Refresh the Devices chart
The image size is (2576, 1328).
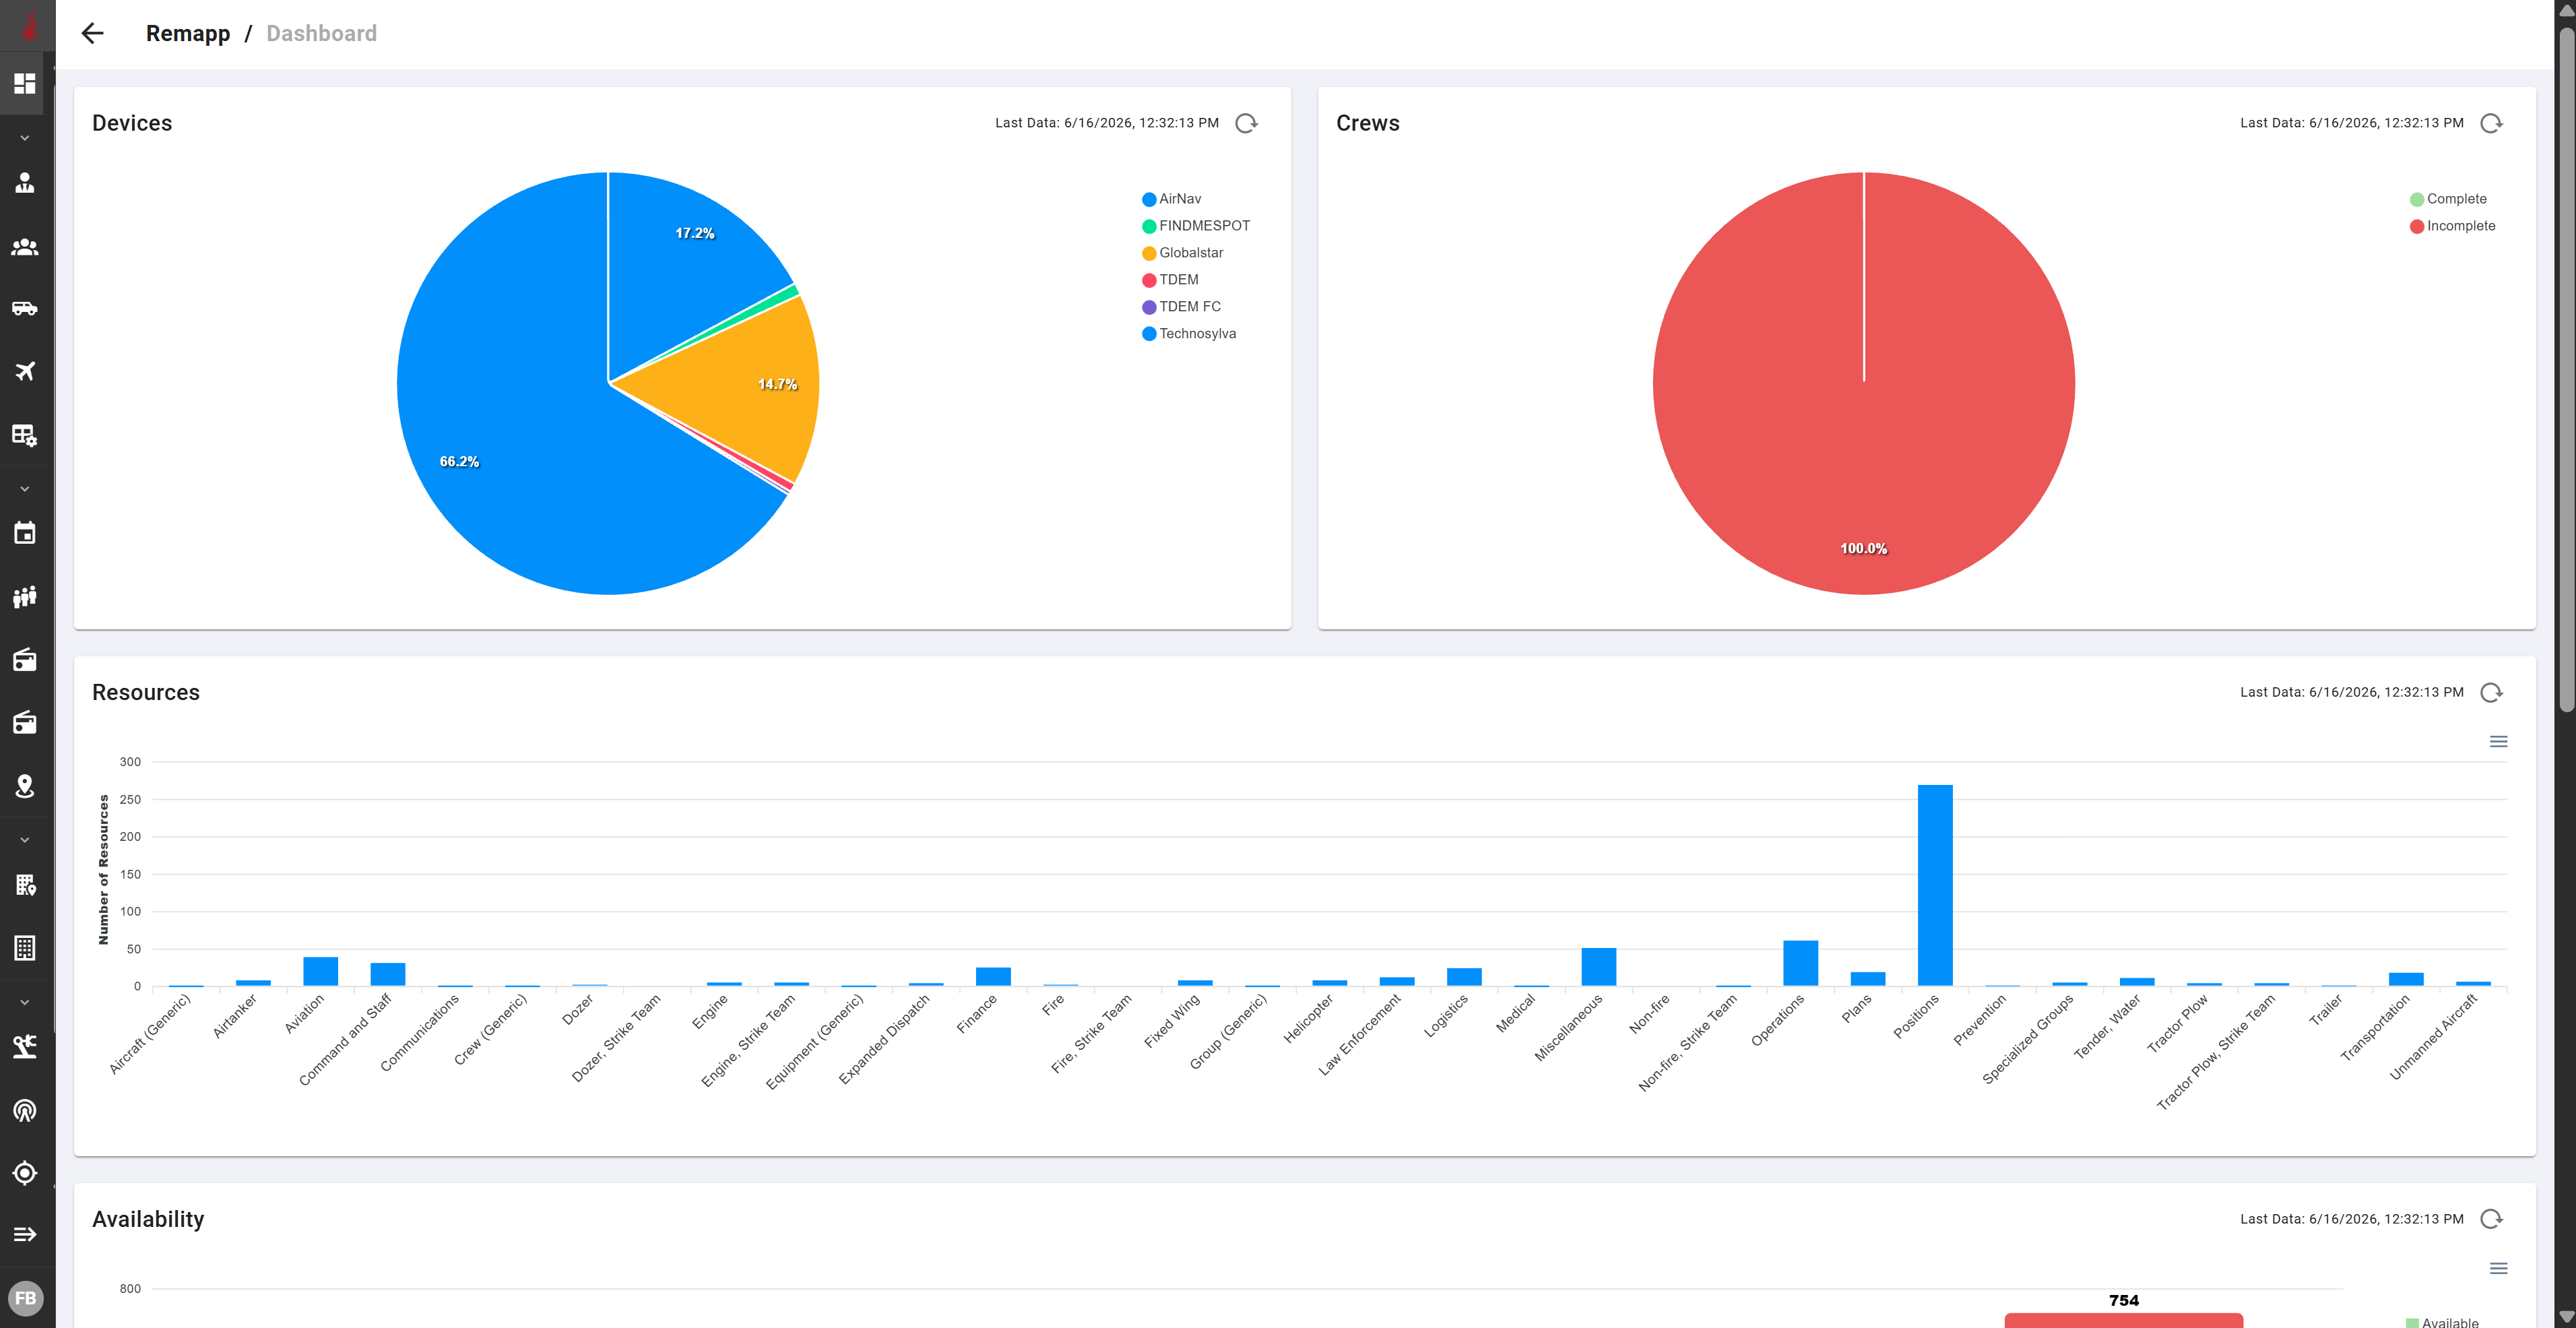[x=1246, y=123]
